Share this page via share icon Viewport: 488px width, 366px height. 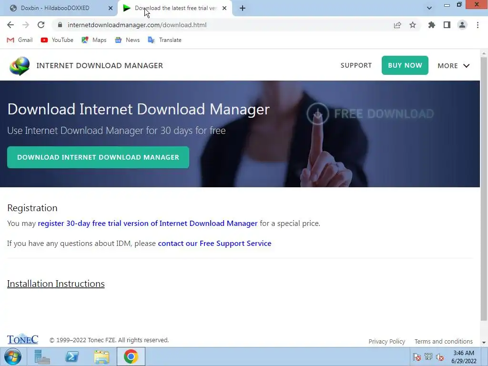point(397,25)
